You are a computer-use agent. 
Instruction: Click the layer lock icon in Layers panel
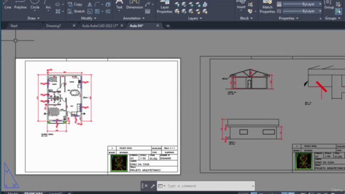pos(198,4)
